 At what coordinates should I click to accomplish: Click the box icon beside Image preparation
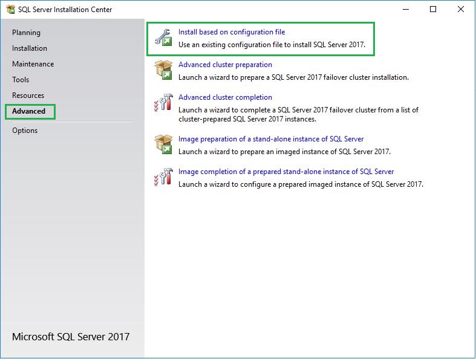(163, 144)
